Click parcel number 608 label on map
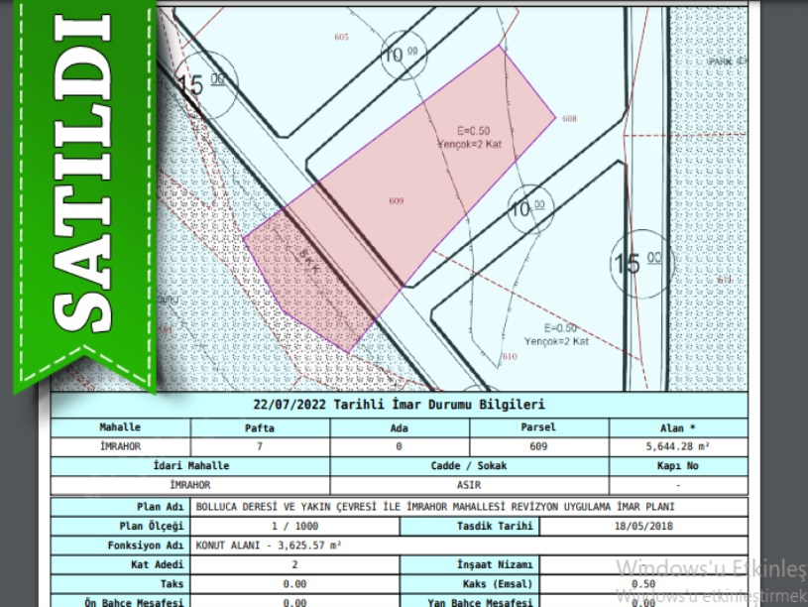The image size is (808, 607). tap(568, 118)
